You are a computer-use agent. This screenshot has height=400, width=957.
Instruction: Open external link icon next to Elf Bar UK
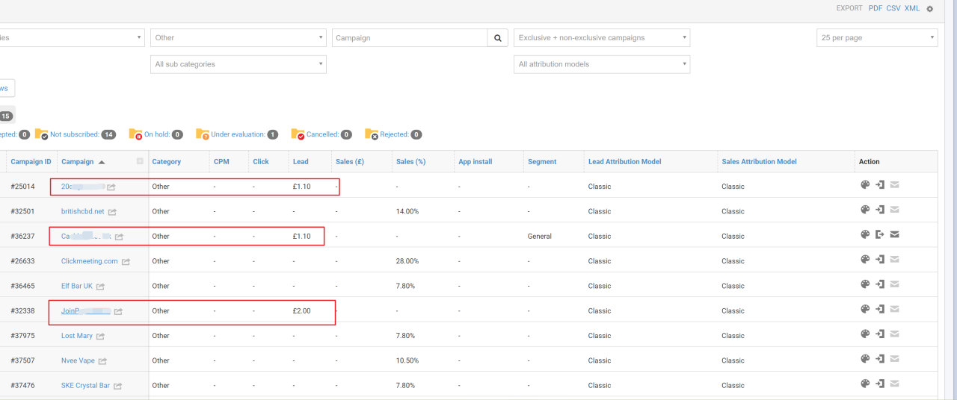pos(100,287)
